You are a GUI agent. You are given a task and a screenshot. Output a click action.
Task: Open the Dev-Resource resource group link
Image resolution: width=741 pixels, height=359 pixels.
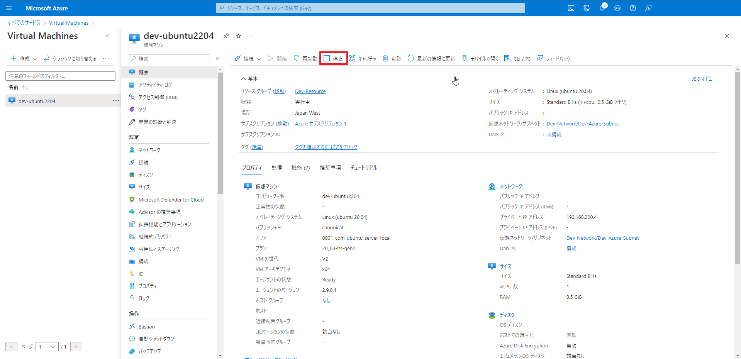tap(310, 91)
